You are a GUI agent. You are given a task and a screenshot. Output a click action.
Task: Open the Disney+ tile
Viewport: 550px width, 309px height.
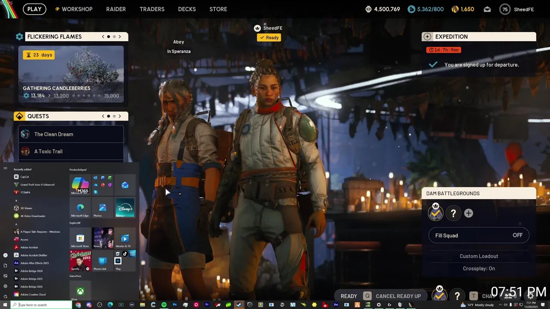coord(125,208)
